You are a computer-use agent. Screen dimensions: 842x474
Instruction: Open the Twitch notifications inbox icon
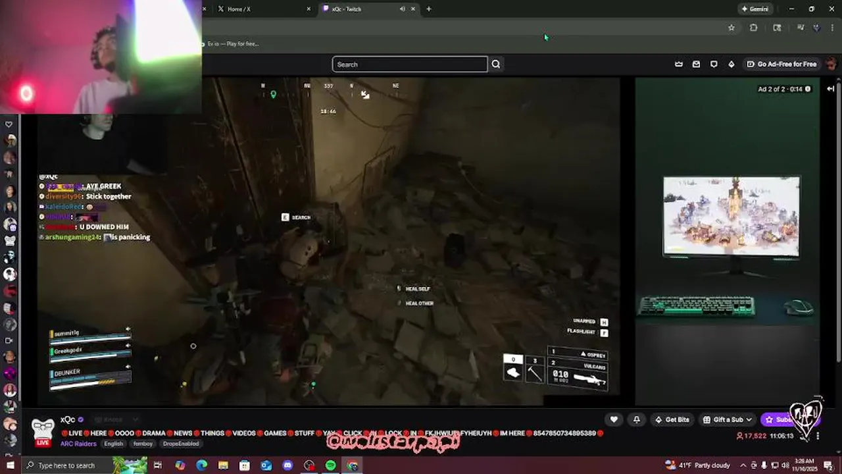(696, 64)
